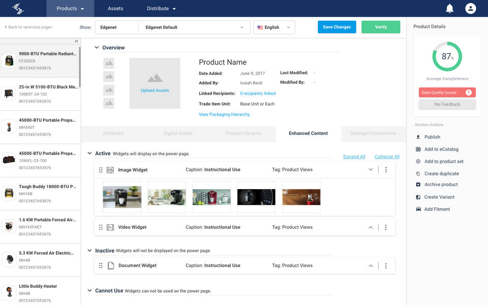Screen dimensions: 488x305
Task: Open the English language dropdown
Action: coord(274,27)
